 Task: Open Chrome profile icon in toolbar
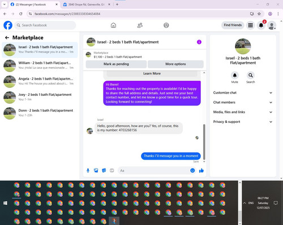point(270,14)
